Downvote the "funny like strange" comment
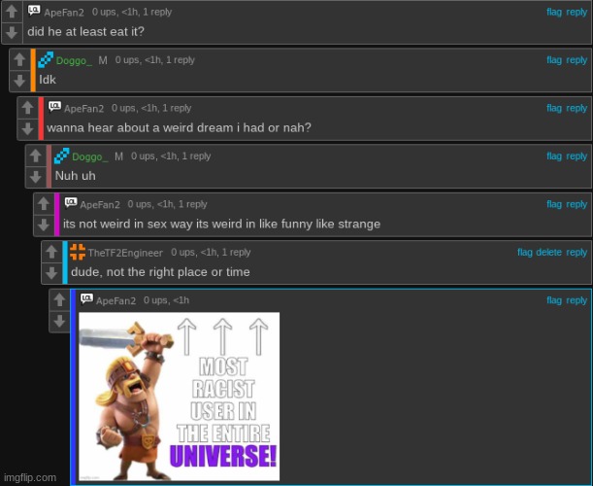This screenshot has width=593, height=486. click(44, 225)
